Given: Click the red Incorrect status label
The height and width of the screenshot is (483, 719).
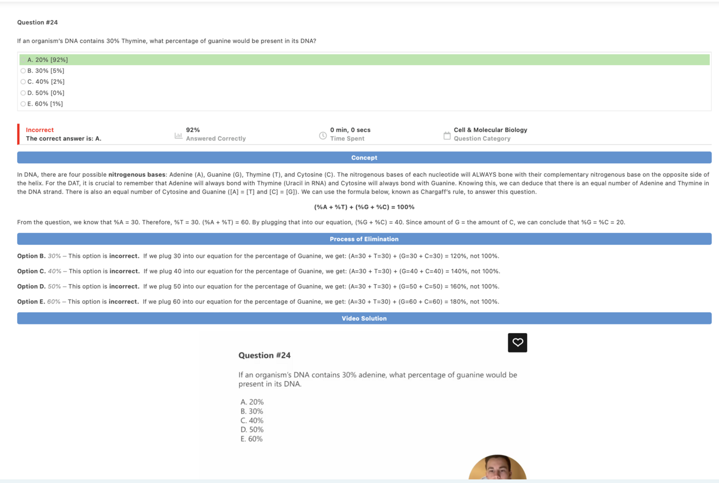Looking at the screenshot, I should [x=40, y=130].
